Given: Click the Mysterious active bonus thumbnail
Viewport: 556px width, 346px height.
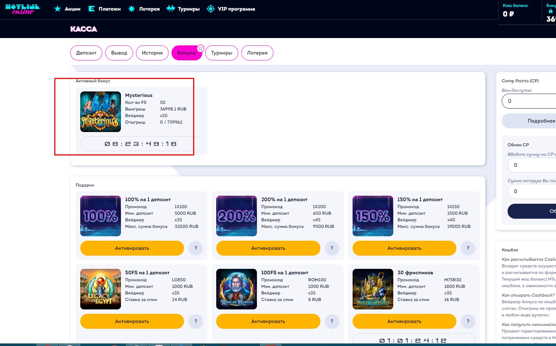Looking at the screenshot, I should 100,112.
